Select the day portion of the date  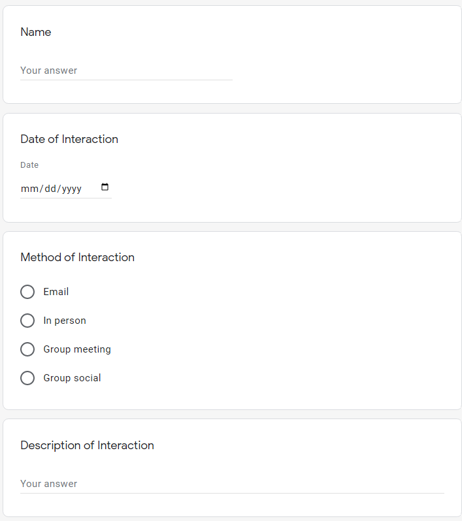pos(50,189)
